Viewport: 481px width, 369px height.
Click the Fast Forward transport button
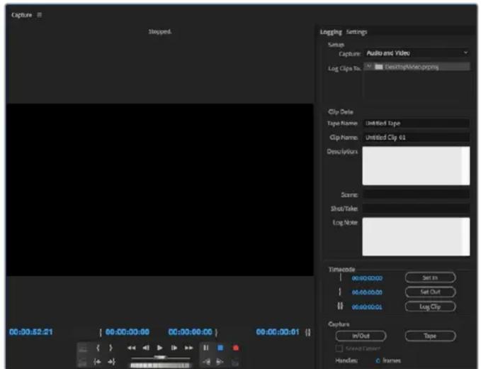pyautogui.click(x=188, y=348)
